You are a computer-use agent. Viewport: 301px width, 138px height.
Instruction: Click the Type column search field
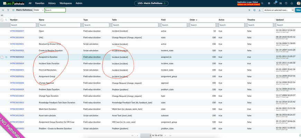97,25
